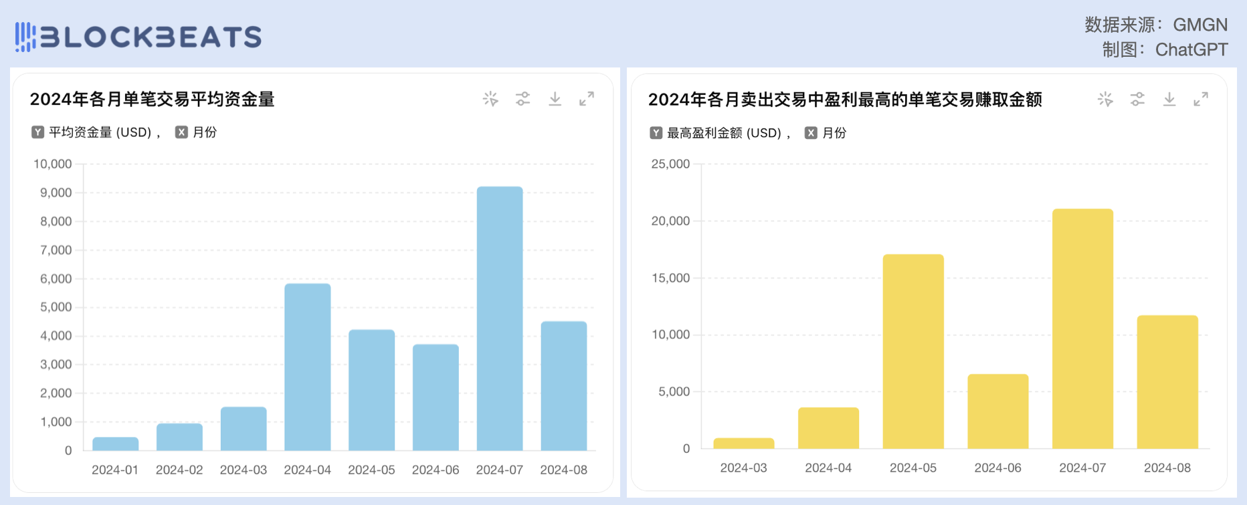Expand the left chart to fullscreen
Screen dimensions: 1247x505
[x=587, y=100]
